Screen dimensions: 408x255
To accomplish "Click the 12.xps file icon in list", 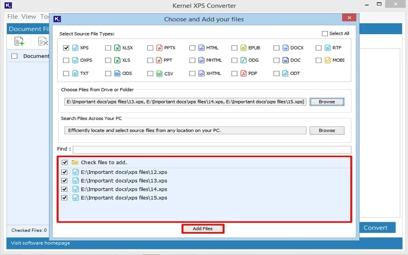I will 75,172.
